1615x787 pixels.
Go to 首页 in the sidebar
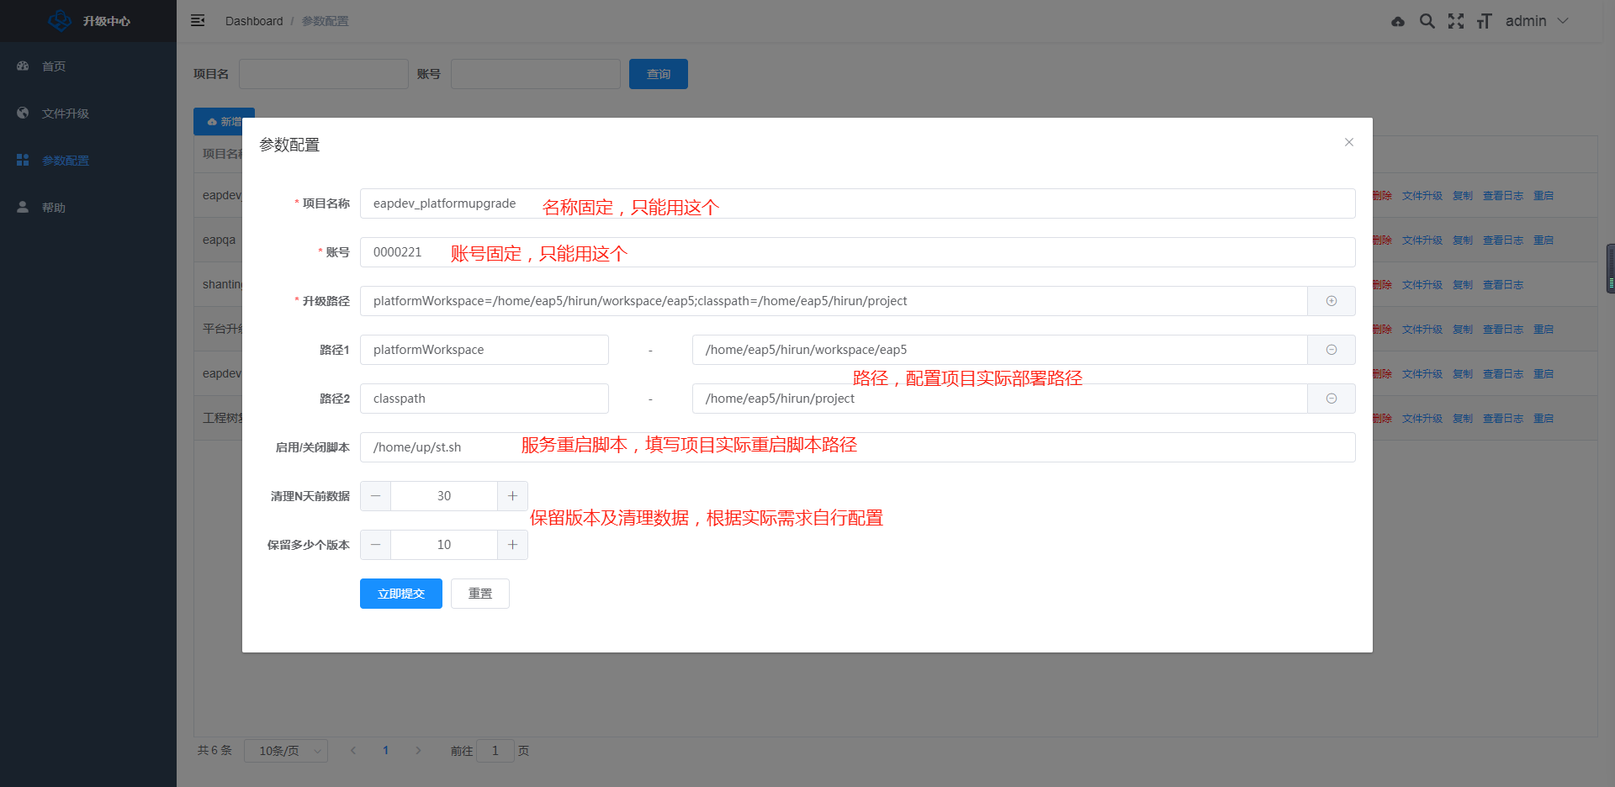54,66
